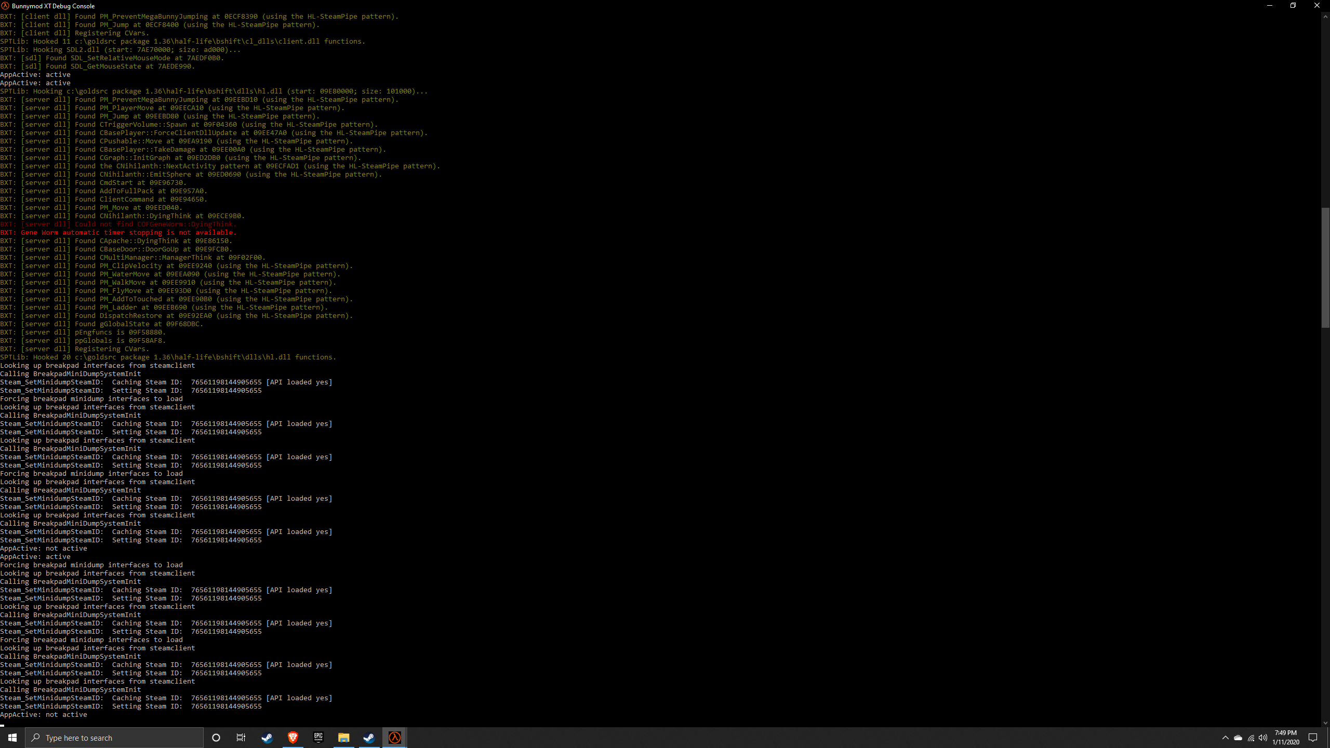
Task: Click the 'pEngfuncs is 09F58880' line
Action: click(83, 332)
